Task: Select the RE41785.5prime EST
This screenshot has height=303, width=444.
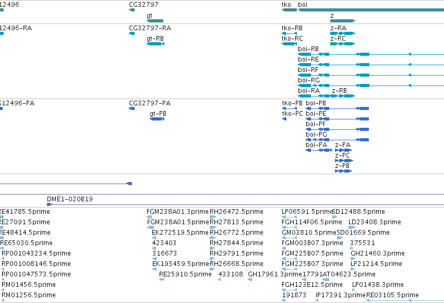Action: [x=2, y=217]
